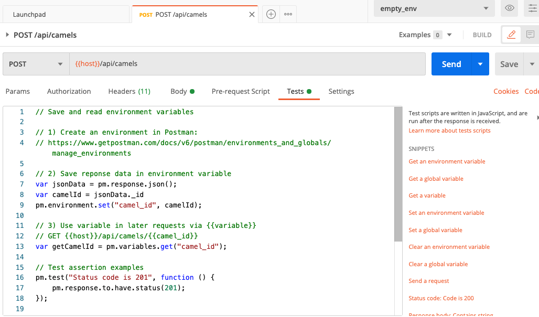The image size is (539, 317).
Task: Open the POST method dropdown
Action: pos(36,64)
